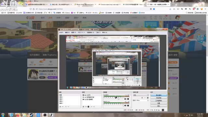The height and width of the screenshot is (117, 208).
Task: Add a new source with the plus icon
Action: coord(83,107)
